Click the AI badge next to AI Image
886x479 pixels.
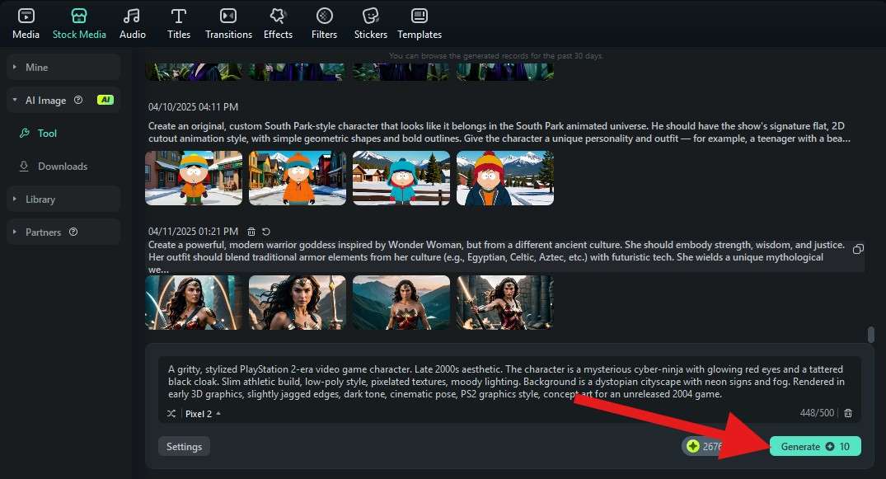pyautogui.click(x=105, y=100)
